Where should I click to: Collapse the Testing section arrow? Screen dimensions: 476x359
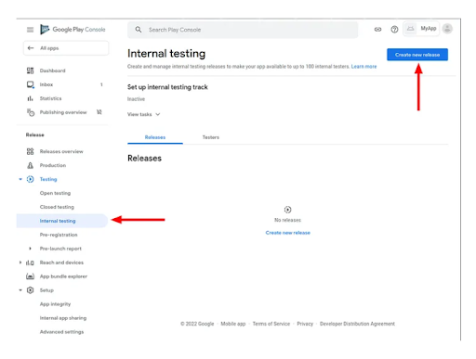[20, 179]
